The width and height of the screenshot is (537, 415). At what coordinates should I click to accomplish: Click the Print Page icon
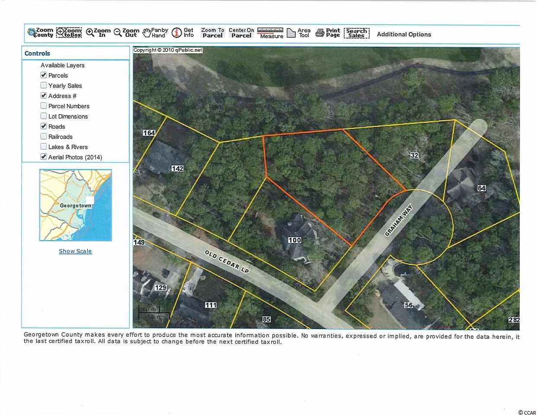(328, 33)
